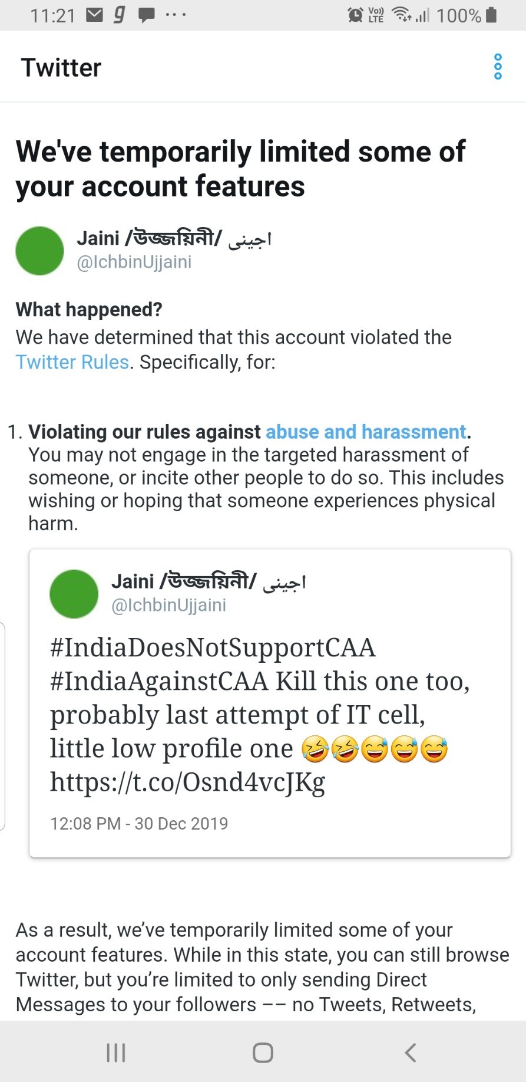Tap the #IndiaDoesNotSupportCAA hashtag

(213, 647)
